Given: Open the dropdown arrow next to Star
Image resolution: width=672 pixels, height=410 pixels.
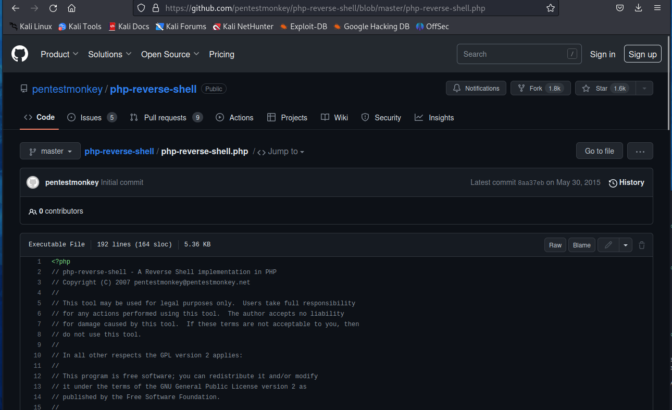Looking at the screenshot, I should pyautogui.click(x=644, y=89).
